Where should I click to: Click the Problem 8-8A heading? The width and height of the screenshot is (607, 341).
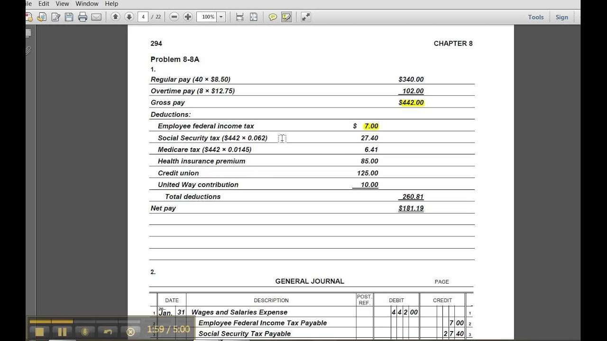pyautogui.click(x=175, y=59)
